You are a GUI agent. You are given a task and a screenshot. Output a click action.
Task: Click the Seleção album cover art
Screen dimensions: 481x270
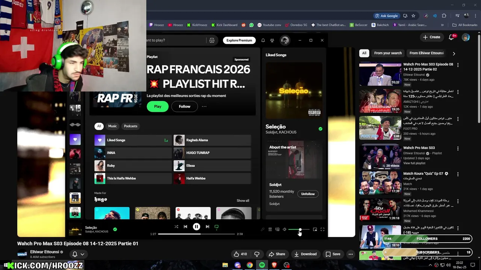tap(294, 90)
